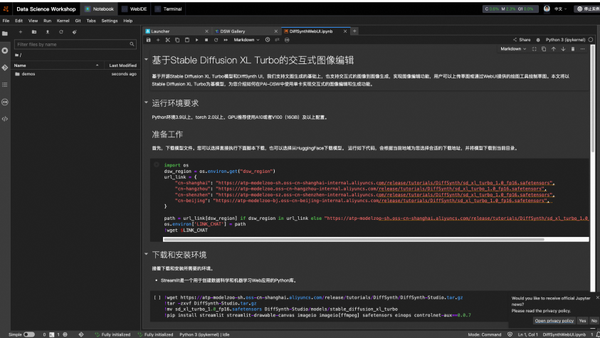Open the file browser sidebar folder icon
The height and width of the screenshot is (338, 600).
click(5, 33)
